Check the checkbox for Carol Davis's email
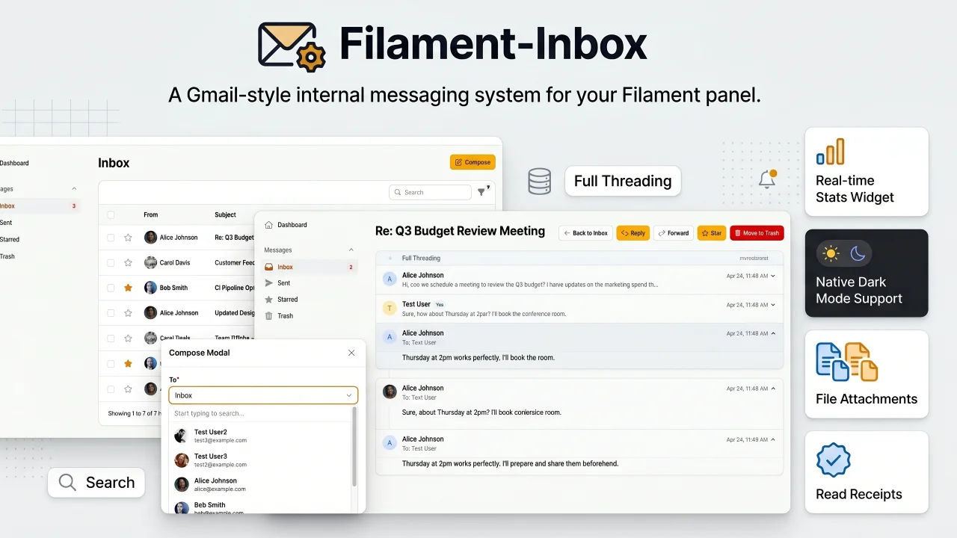The height and width of the screenshot is (538, 957). 111,262
